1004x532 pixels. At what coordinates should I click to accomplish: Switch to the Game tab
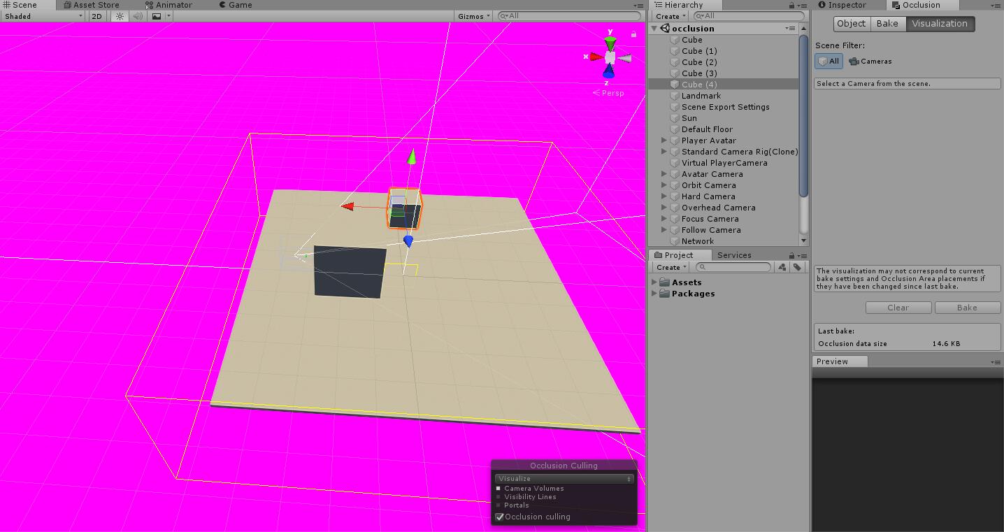[236, 5]
